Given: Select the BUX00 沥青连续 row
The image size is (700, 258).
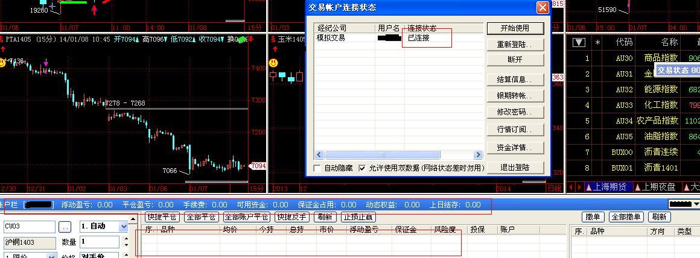Looking at the screenshot, I should tap(634, 152).
